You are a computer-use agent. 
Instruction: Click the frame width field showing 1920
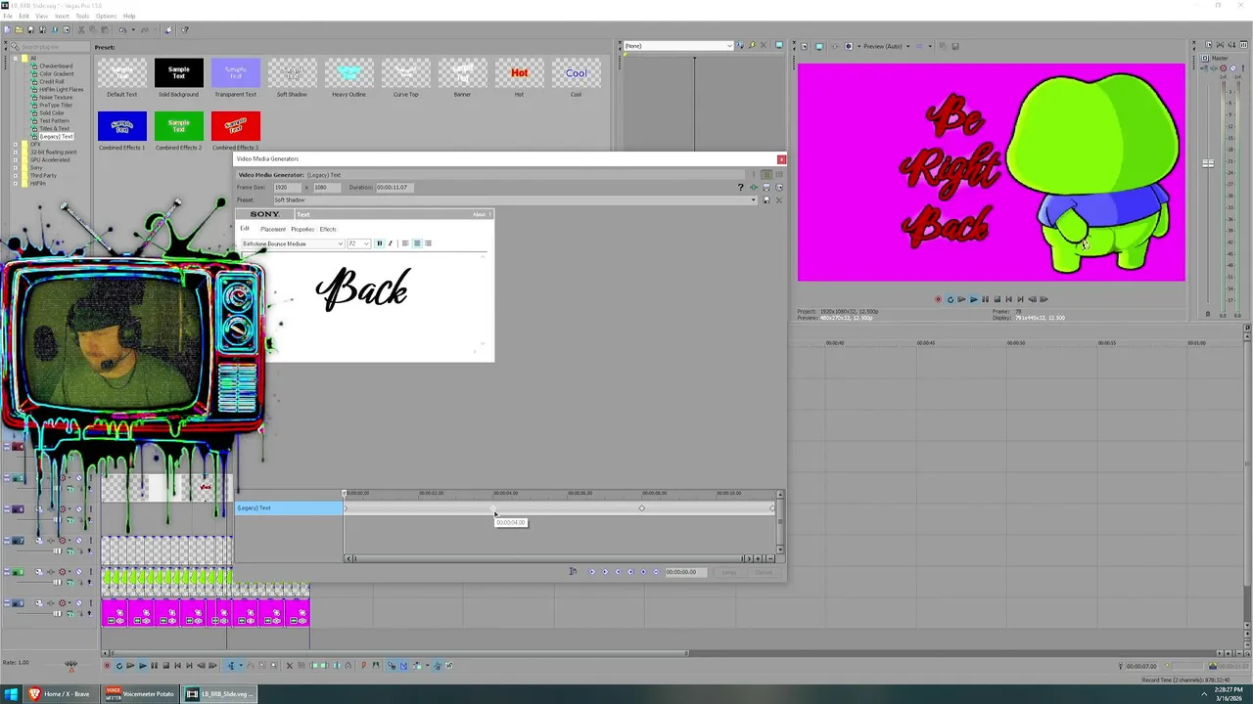(x=287, y=187)
